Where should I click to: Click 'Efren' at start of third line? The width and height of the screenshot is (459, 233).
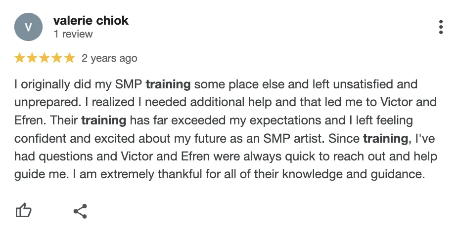coord(28,120)
